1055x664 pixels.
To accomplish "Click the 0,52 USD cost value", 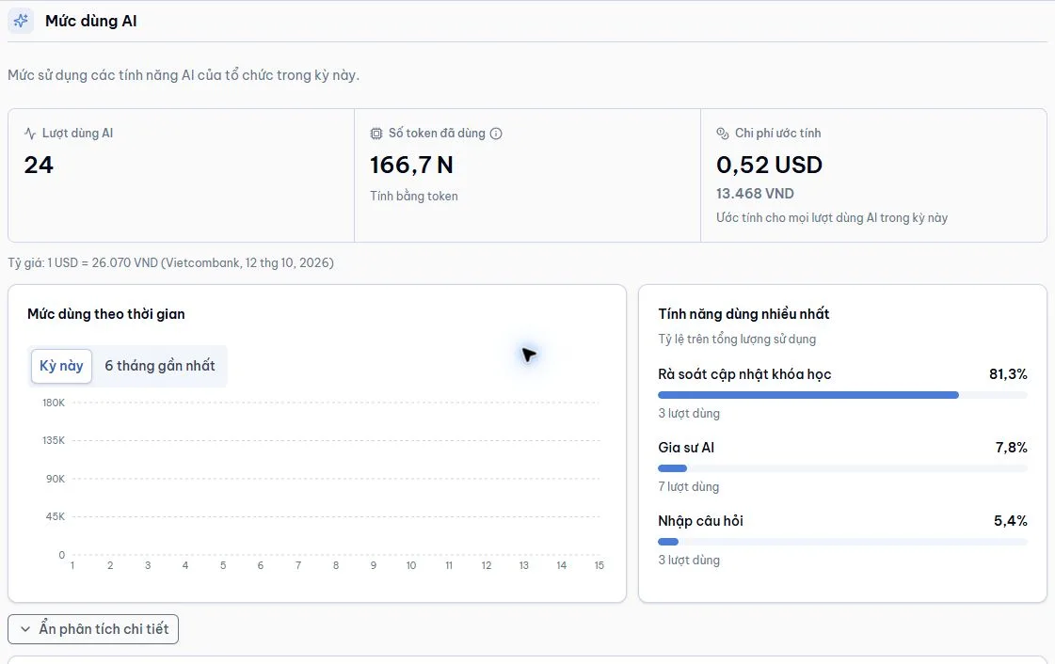I will (769, 165).
